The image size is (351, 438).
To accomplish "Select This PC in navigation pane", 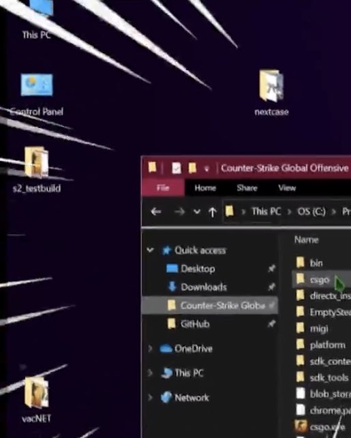I will [x=189, y=373].
